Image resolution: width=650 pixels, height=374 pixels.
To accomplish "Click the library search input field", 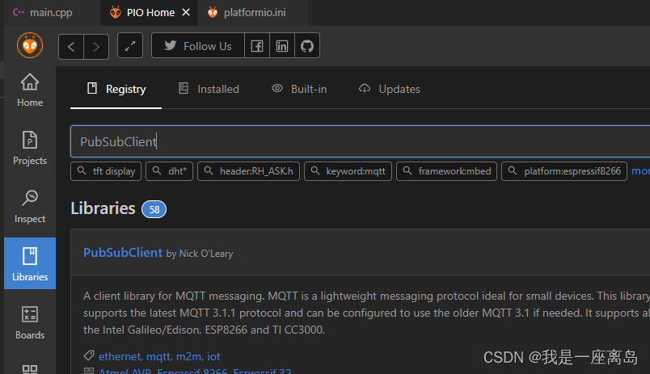I will point(361,141).
